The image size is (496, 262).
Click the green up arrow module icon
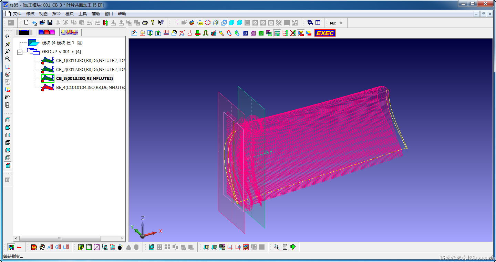pos(158,33)
